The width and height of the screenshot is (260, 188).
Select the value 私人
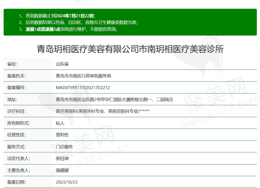coord(60,123)
